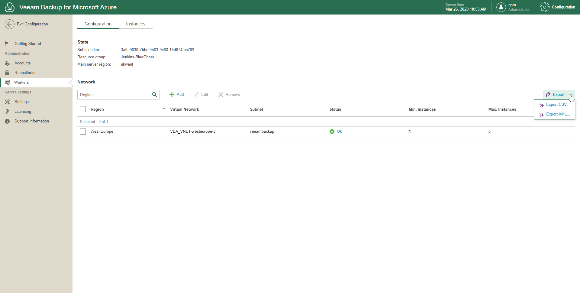Click the search magnifier icon
The height and width of the screenshot is (293, 580).
tap(154, 95)
